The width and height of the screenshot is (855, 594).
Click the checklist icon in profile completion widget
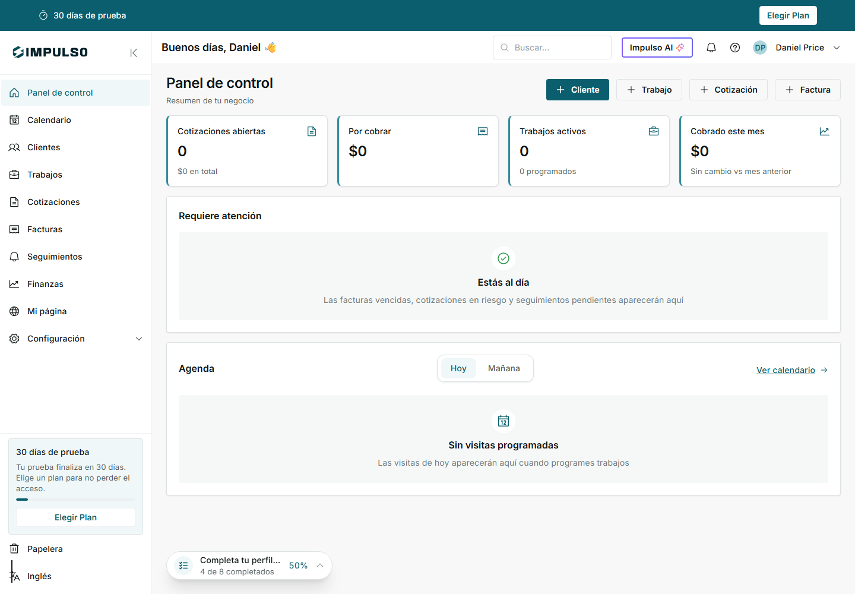coord(183,565)
